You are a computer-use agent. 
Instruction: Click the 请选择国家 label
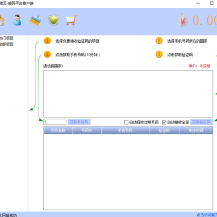54,66
